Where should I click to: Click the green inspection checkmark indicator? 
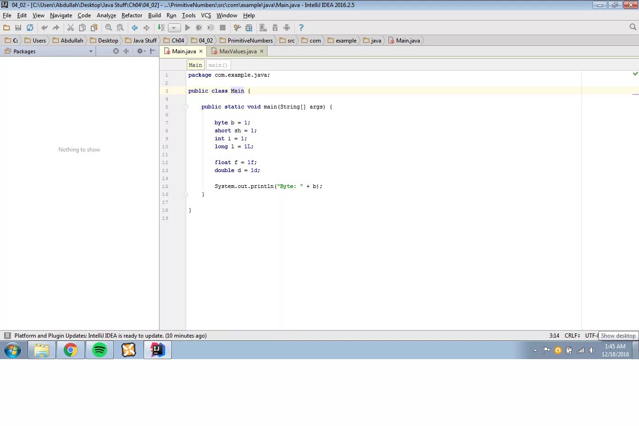[x=635, y=74]
